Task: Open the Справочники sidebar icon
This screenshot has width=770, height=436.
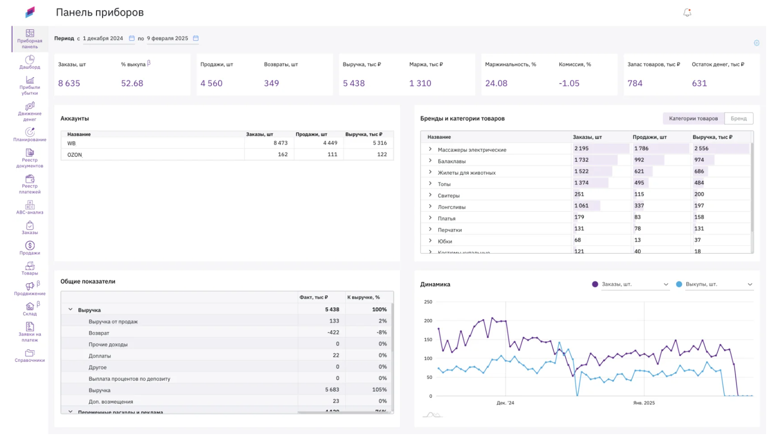Action: pyautogui.click(x=30, y=355)
